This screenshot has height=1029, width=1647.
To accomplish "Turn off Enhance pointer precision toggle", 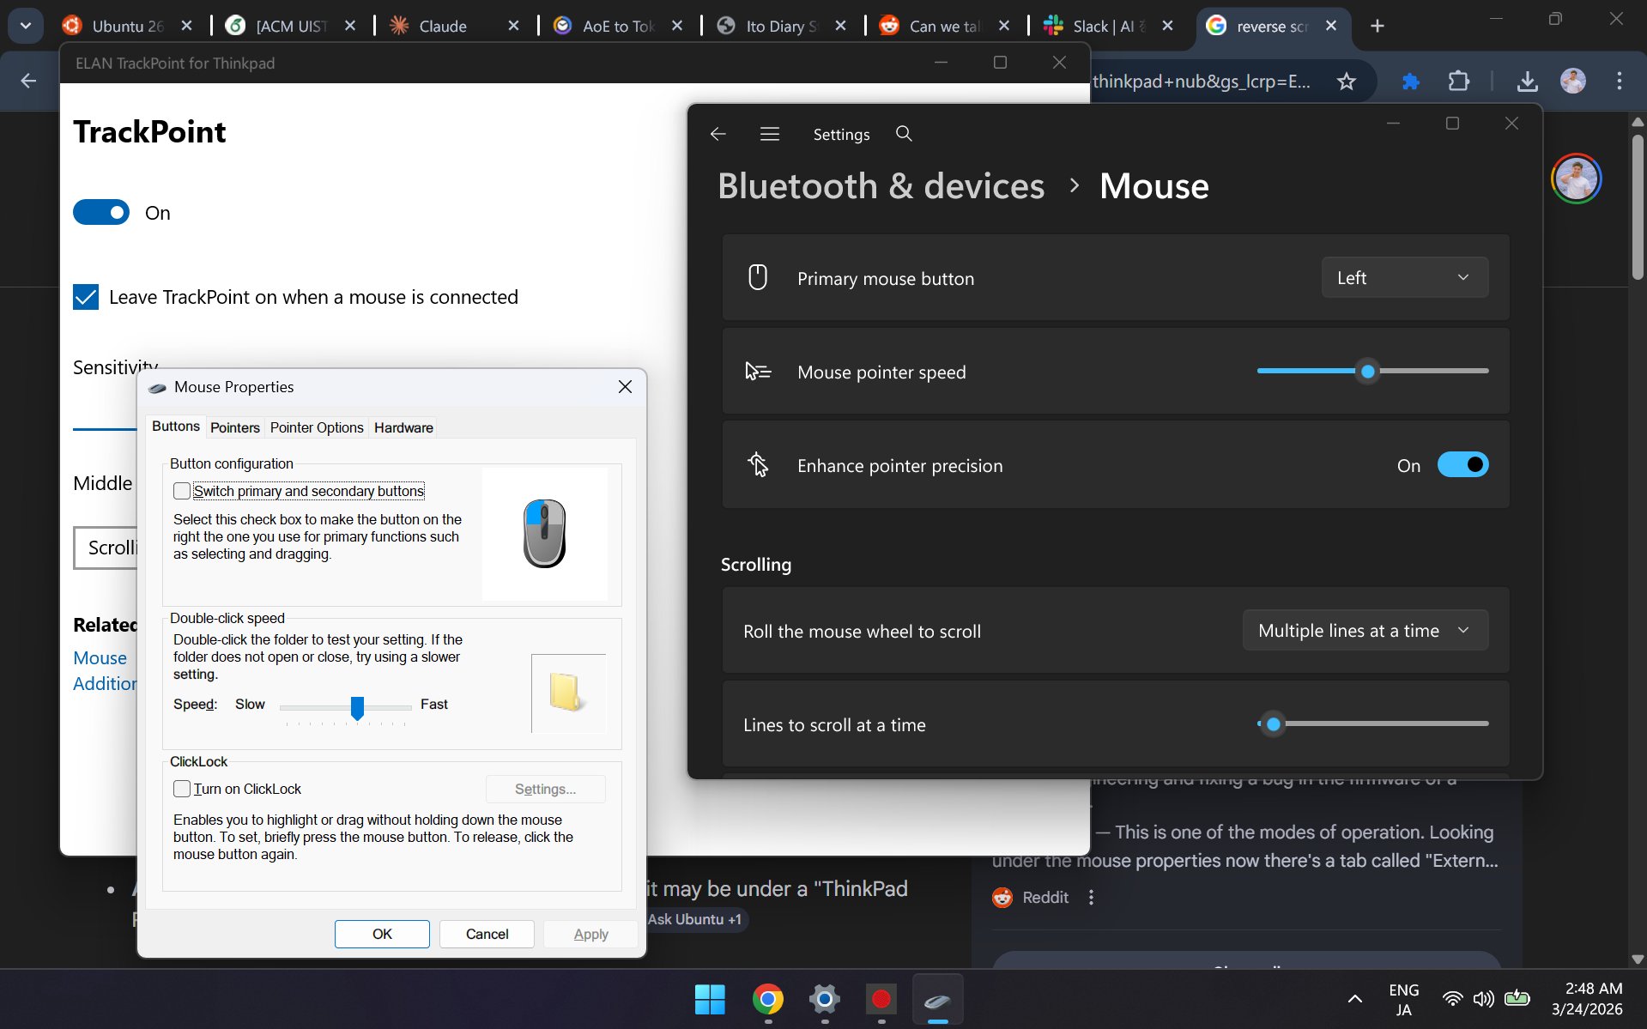I will (x=1463, y=464).
